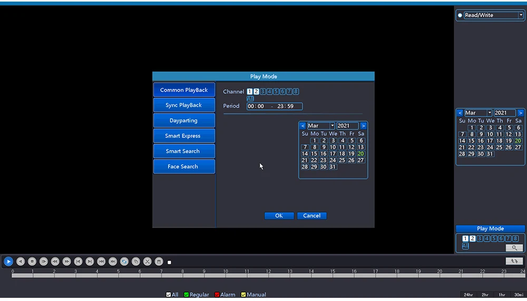
Task: Click the rewind double-arrow button
Action: [55, 262]
